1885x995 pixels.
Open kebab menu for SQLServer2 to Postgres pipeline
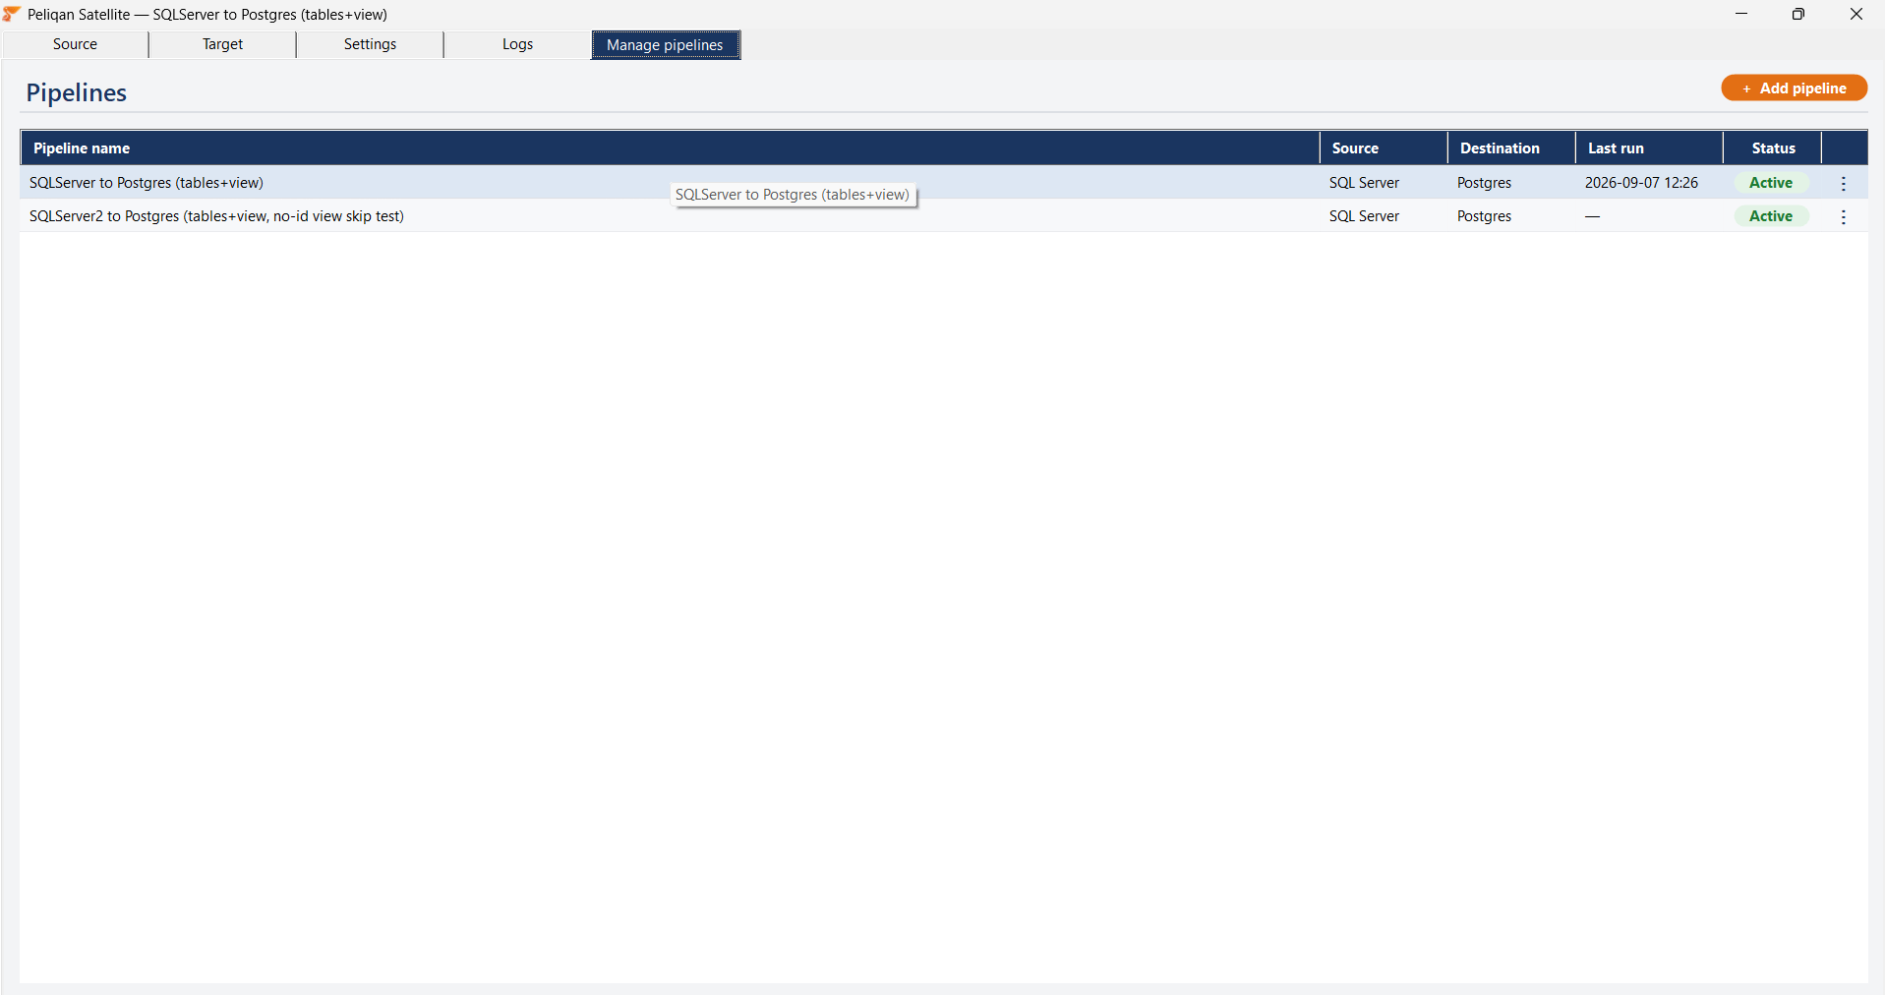1844,216
